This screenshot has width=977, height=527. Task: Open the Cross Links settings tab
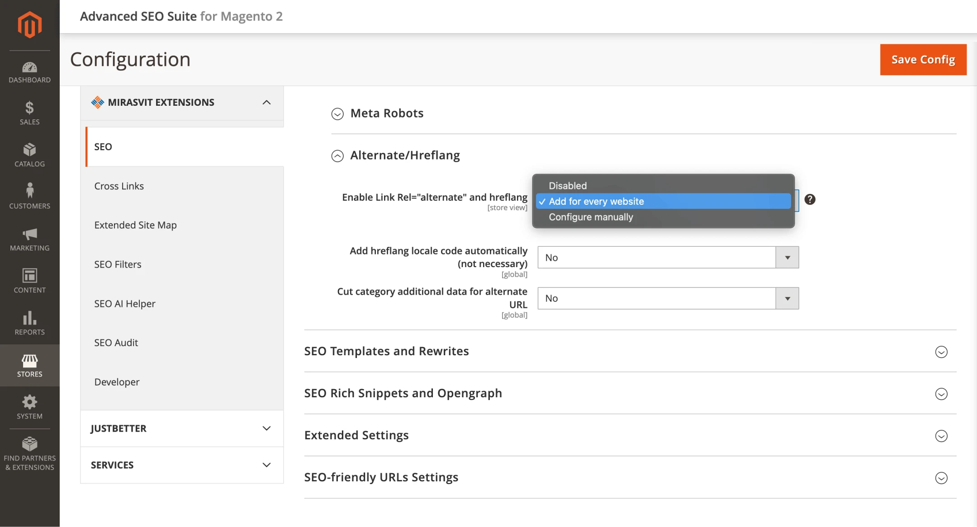(119, 186)
